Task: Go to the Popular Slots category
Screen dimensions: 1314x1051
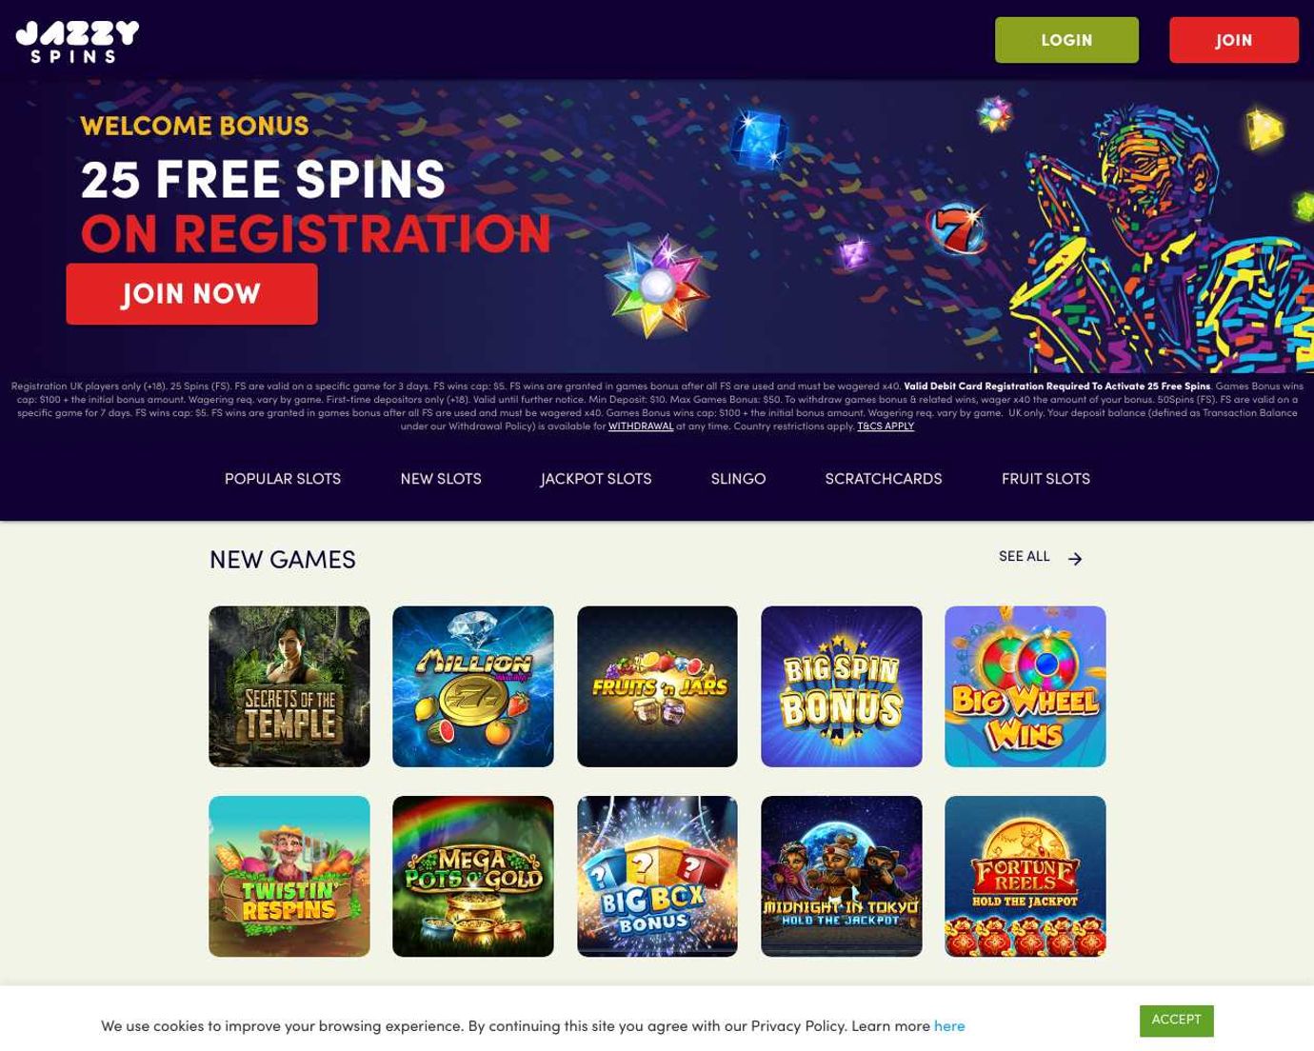Action: [x=283, y=479]
